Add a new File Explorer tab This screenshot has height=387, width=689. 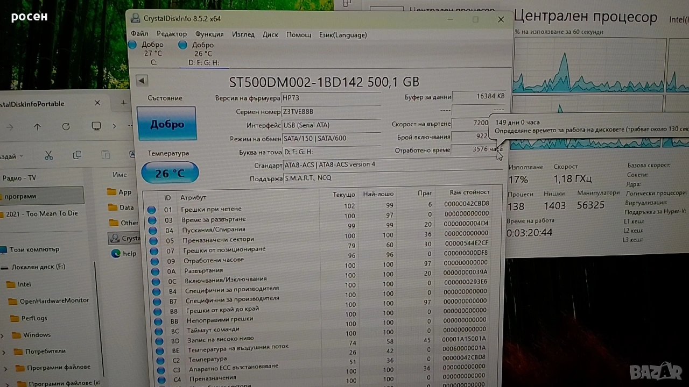pos(123,103)
